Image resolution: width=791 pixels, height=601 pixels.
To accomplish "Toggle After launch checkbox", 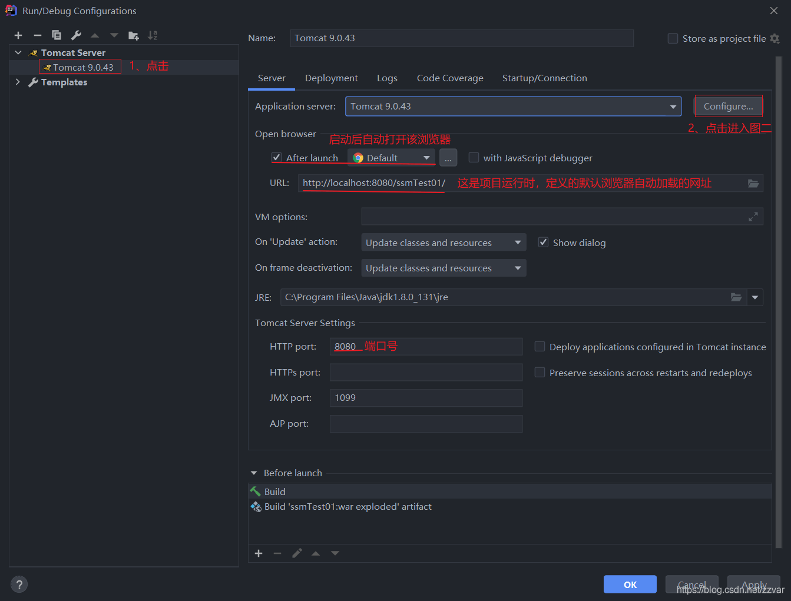I will tap(276, 157).
